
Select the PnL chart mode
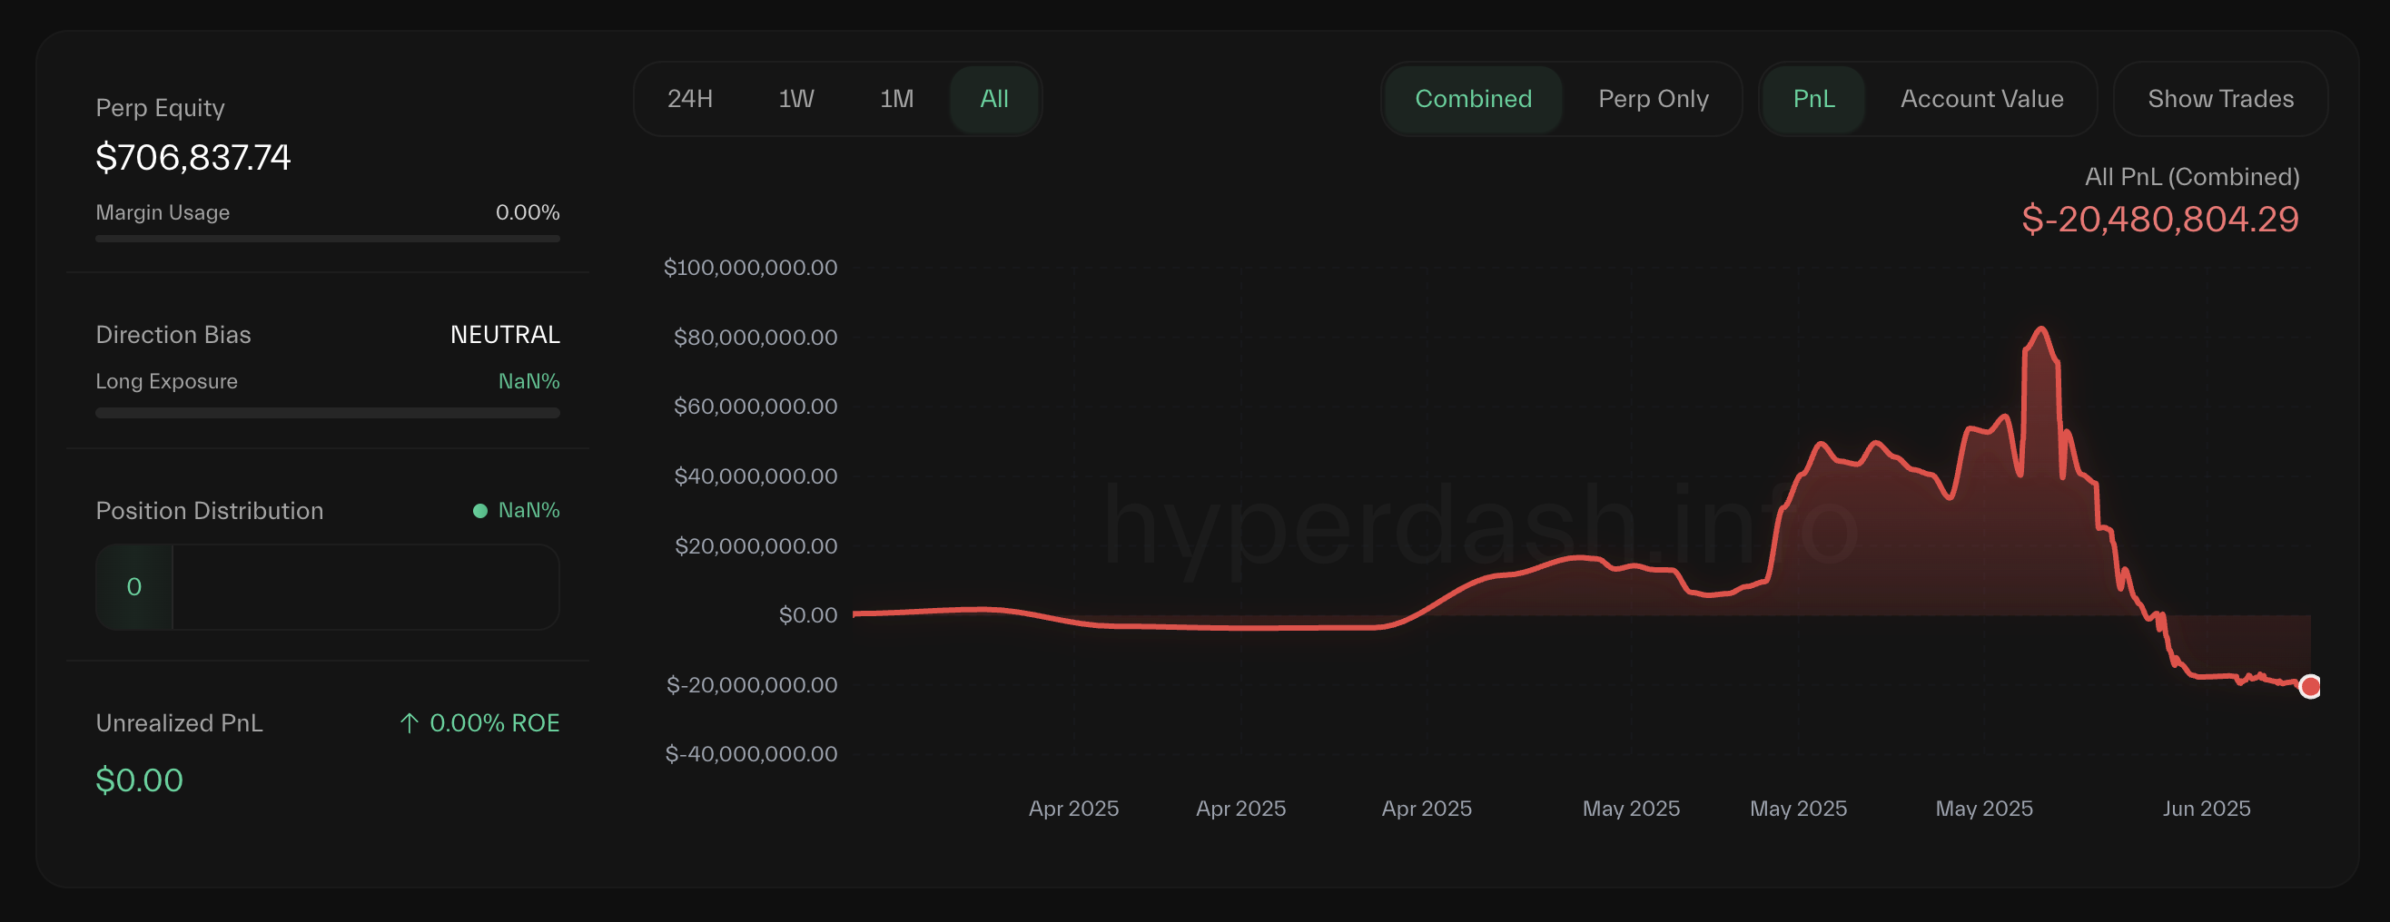tap(1812, 99)
